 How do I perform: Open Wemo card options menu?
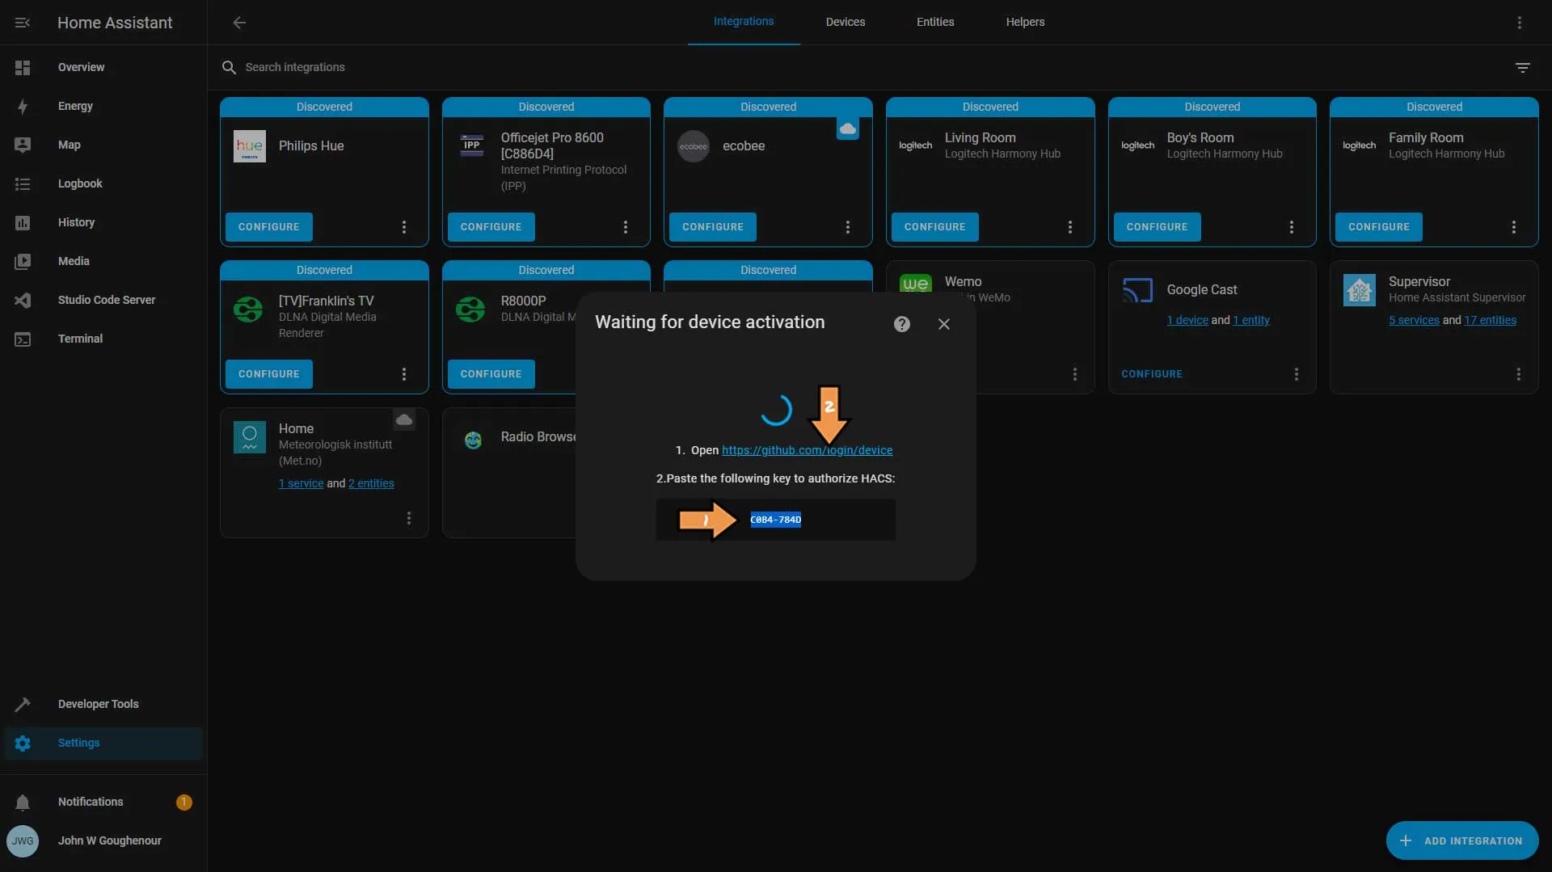tap(1075, 374)
